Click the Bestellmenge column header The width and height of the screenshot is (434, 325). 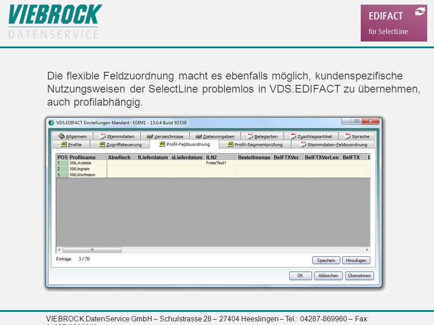point(255,157)
